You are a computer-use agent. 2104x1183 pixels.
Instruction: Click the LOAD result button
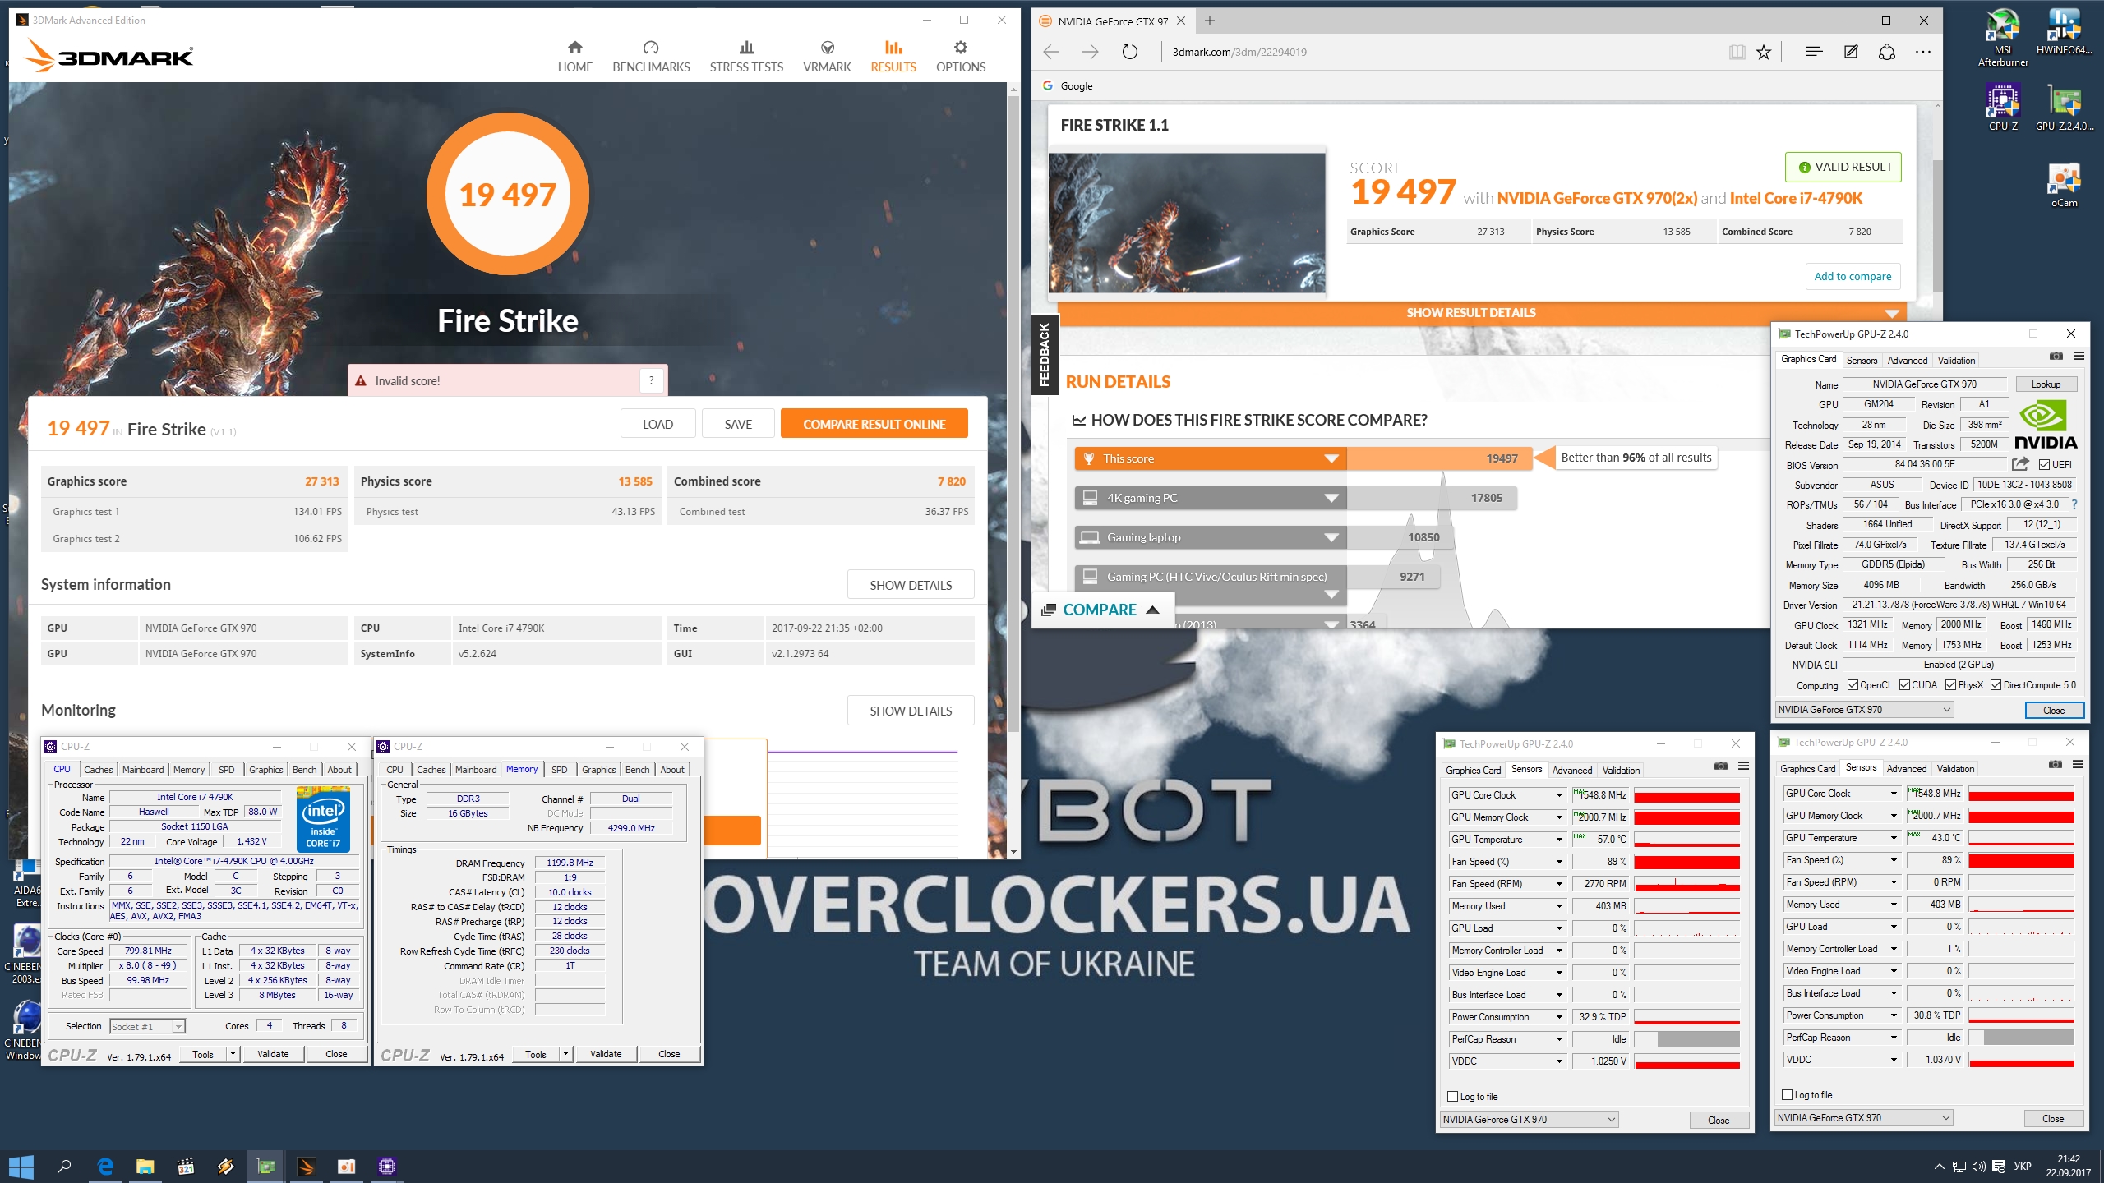click(657, 424)
